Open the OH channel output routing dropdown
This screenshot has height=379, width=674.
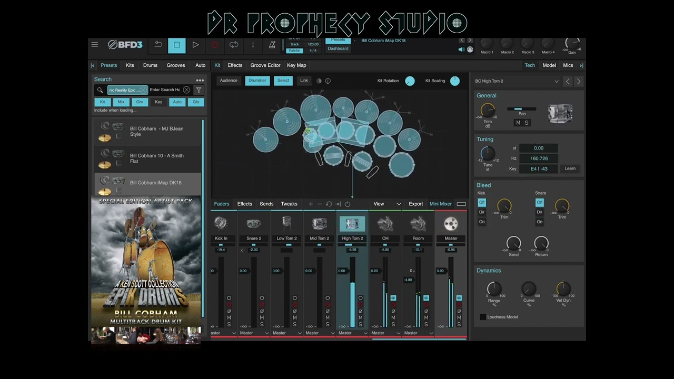coord(385,333)
